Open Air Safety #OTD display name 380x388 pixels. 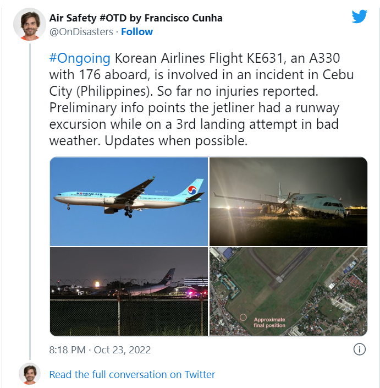[x=136, y=18]
